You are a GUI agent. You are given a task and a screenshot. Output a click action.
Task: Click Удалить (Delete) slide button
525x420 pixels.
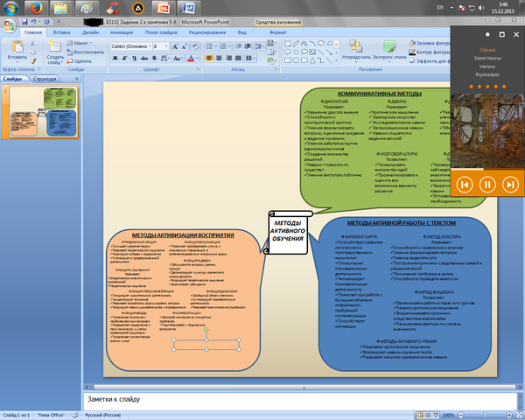coord(83,61)
